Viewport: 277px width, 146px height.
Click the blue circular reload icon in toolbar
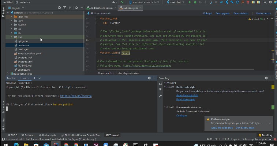pyautogui.click(x=237, y=2)
